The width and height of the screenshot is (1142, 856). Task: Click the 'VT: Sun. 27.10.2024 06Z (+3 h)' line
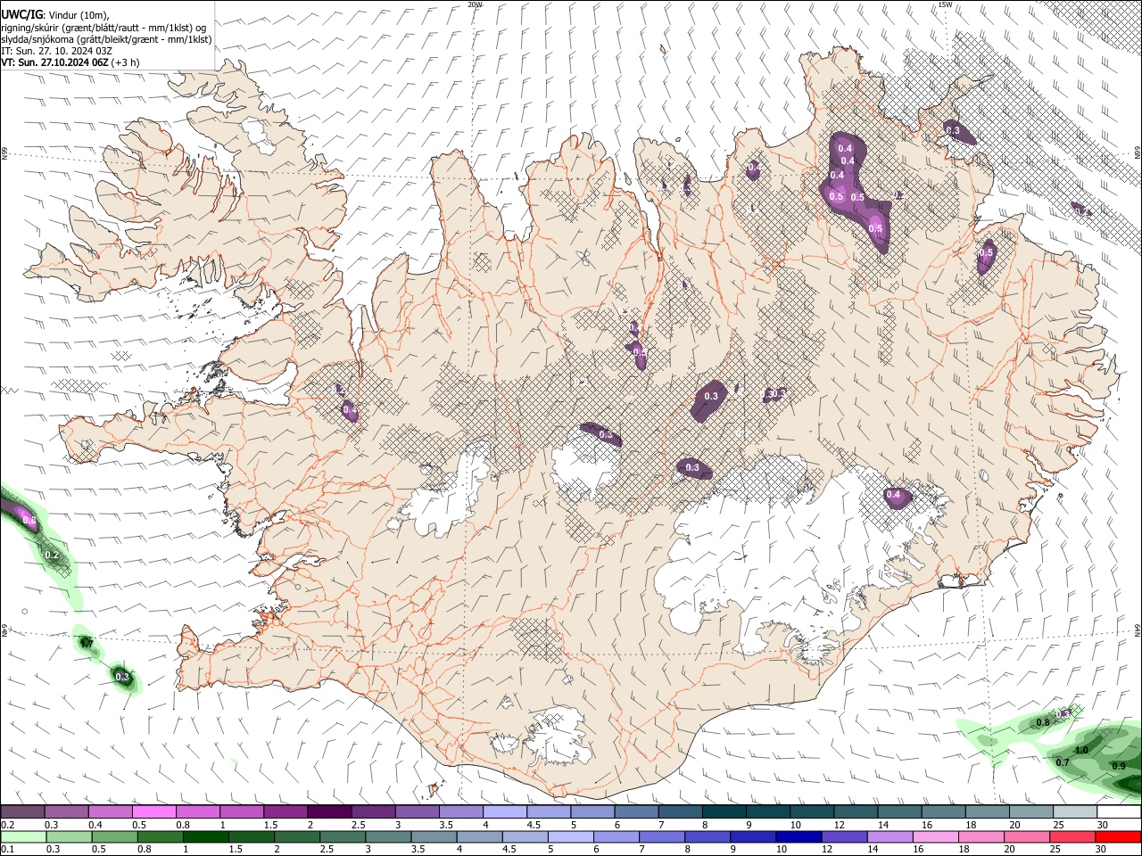tap(70, 62)
